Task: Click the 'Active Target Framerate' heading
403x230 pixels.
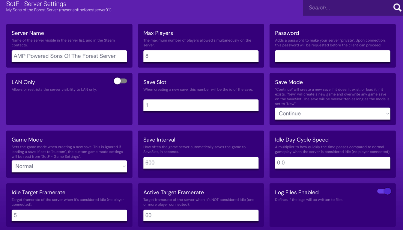Action: (x=174, y=192)
